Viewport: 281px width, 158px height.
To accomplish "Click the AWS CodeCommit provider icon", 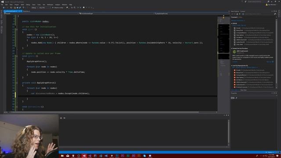I will 234,52.
